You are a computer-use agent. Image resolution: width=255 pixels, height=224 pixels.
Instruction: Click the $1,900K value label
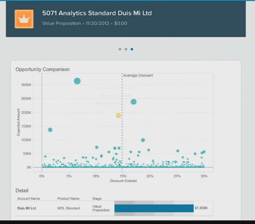tap(201, 208)
